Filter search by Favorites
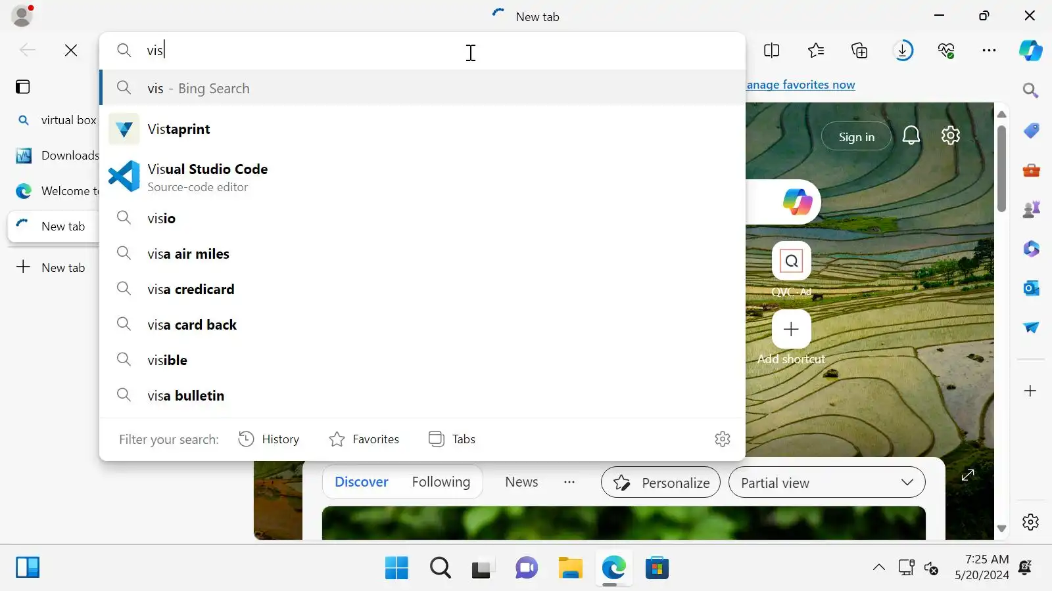 pyautogui.click(x=364, y=439)
